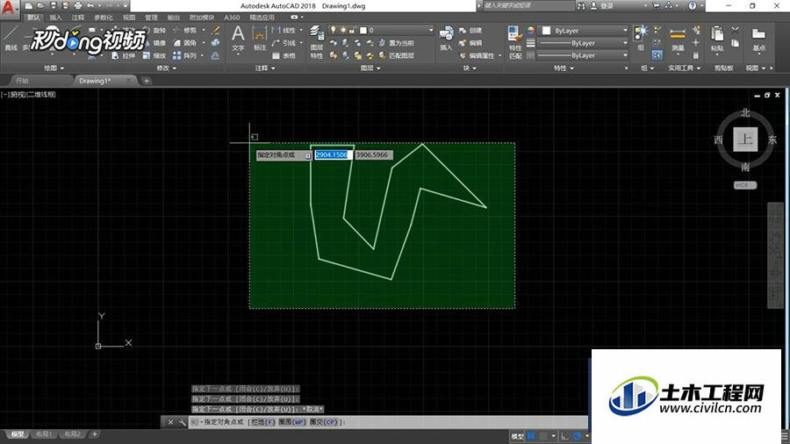Select the Array (阵列) tool
The width and height of the screenshot is (790, 444).
click(184, 55)
